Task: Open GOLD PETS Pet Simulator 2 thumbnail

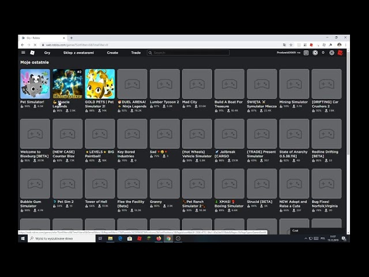Action: click(x=100, y=84)
